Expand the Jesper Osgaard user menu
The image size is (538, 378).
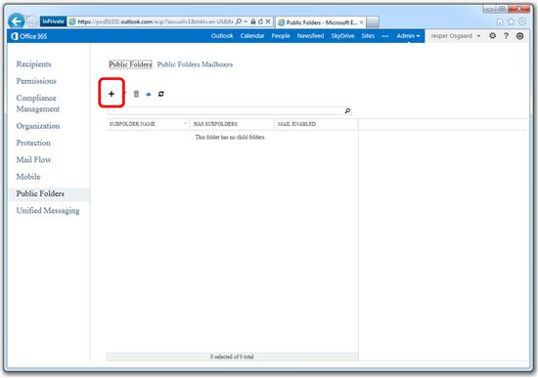[x=455, y=35]
